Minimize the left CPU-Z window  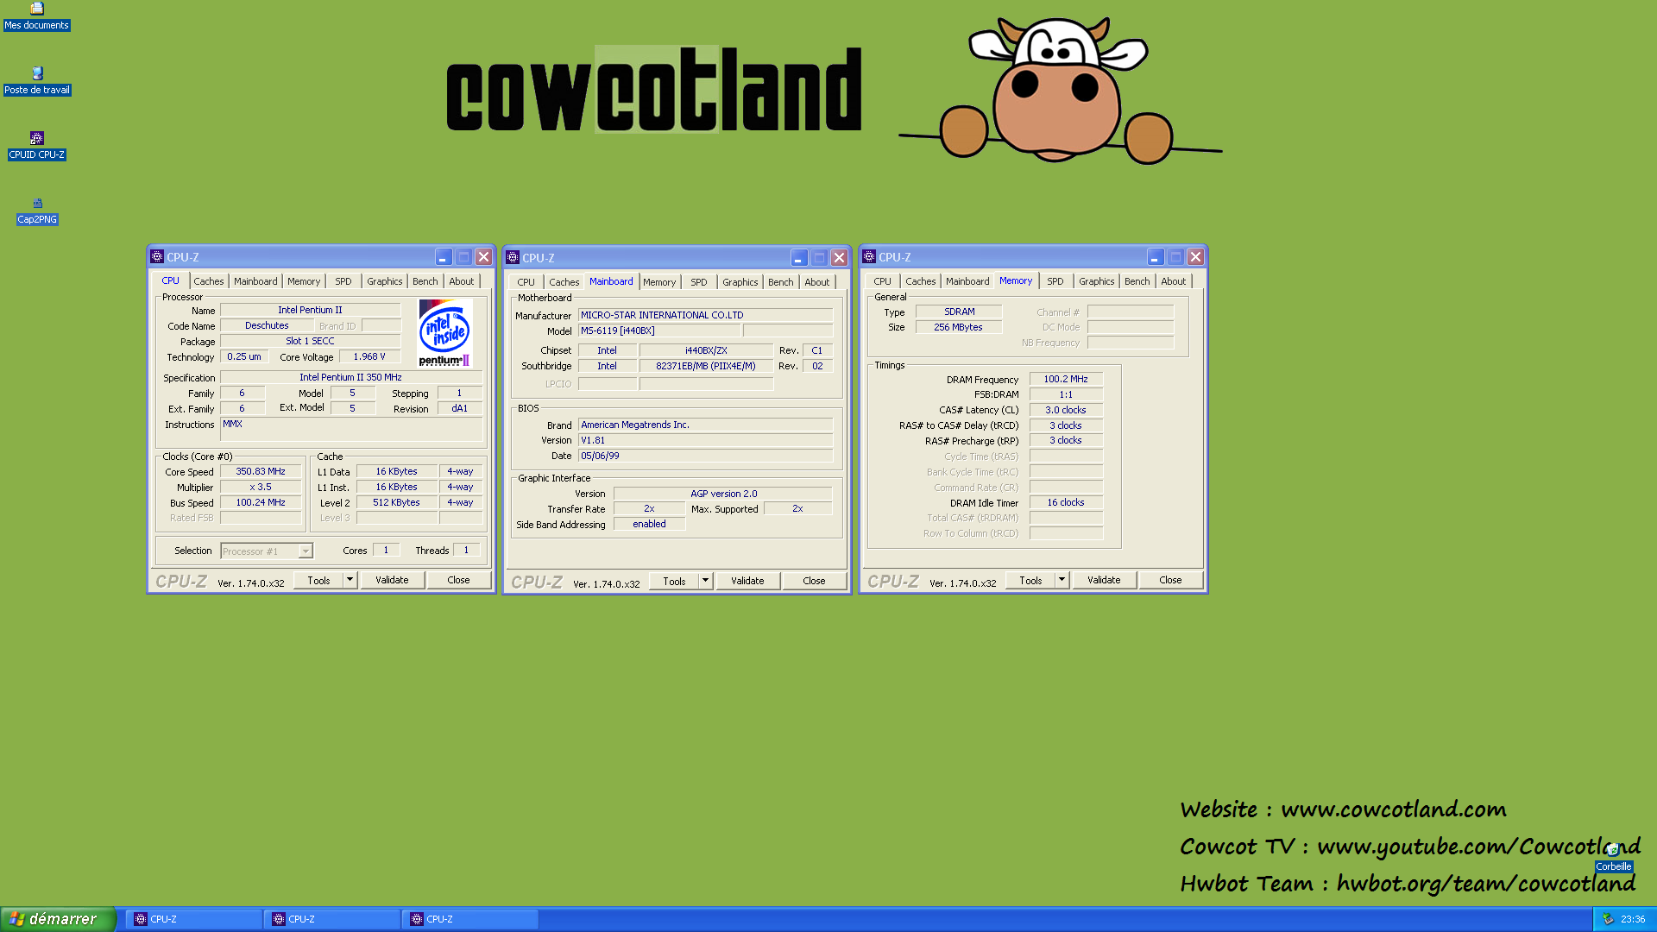click(x=444, y=257)
